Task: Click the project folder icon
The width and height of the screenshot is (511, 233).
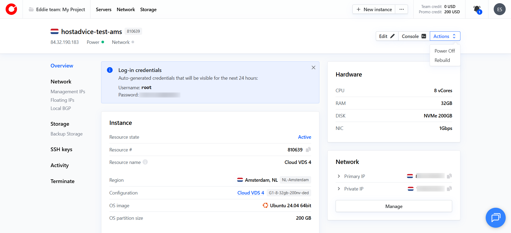Action: point(31,10)
